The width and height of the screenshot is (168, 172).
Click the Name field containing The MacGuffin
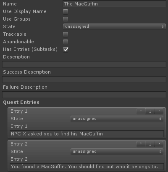(x=114, y=4)
